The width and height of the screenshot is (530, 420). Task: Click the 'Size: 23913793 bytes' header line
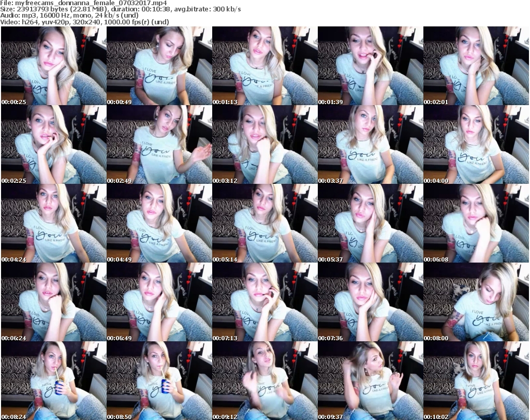point(121,9)
